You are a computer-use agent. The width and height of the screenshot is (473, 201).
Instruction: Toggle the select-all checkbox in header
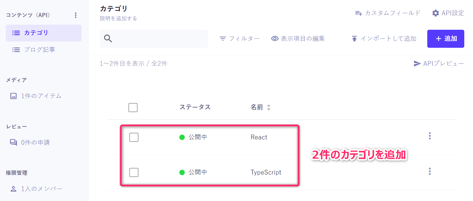coord(133,108)
